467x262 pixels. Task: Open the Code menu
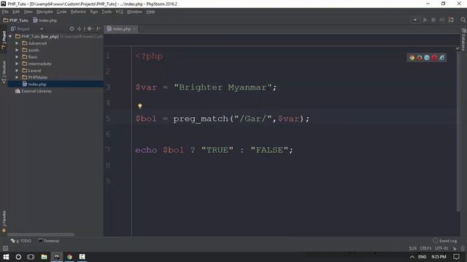coord(61,12)
